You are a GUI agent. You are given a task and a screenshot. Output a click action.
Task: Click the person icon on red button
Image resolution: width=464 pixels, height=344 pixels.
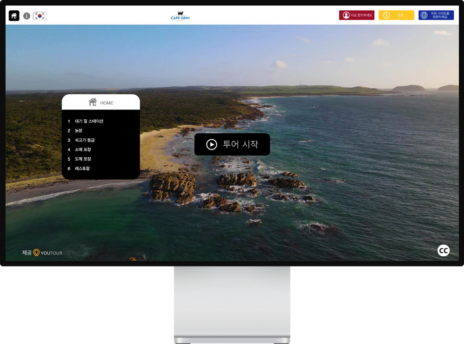[346, 15]
